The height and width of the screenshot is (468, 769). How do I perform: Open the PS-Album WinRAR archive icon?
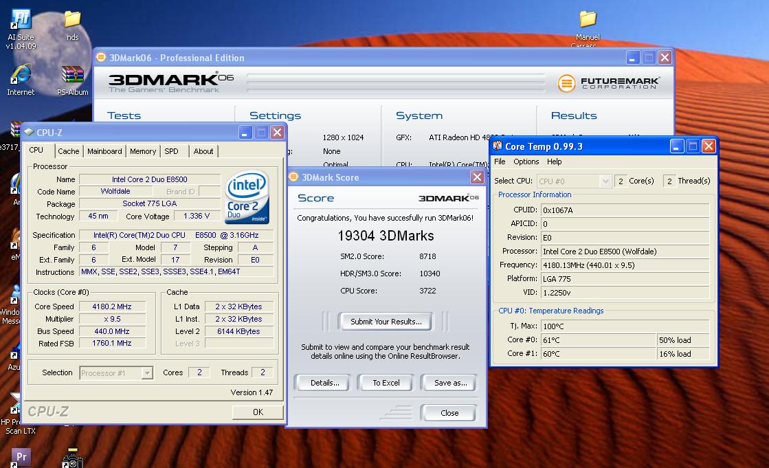tap(72, 76)
